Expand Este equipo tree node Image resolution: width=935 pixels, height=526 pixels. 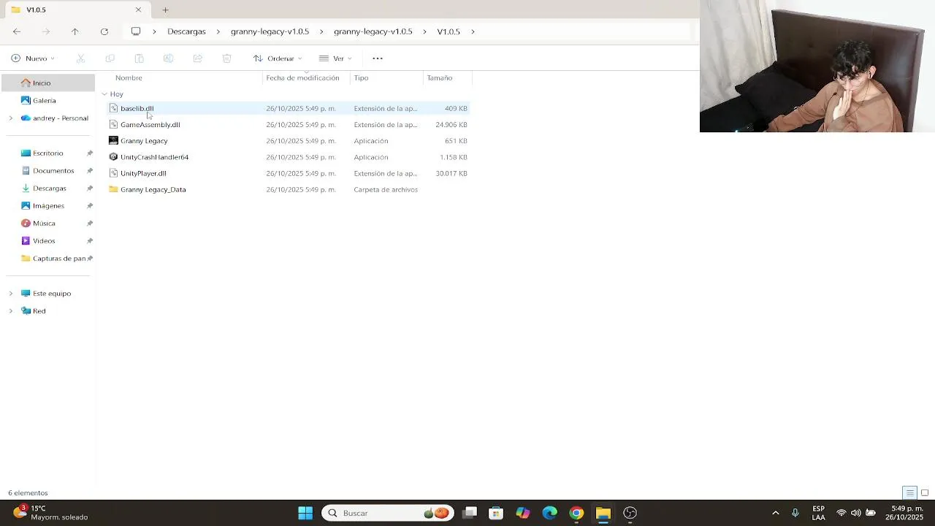tap(10, 294)
